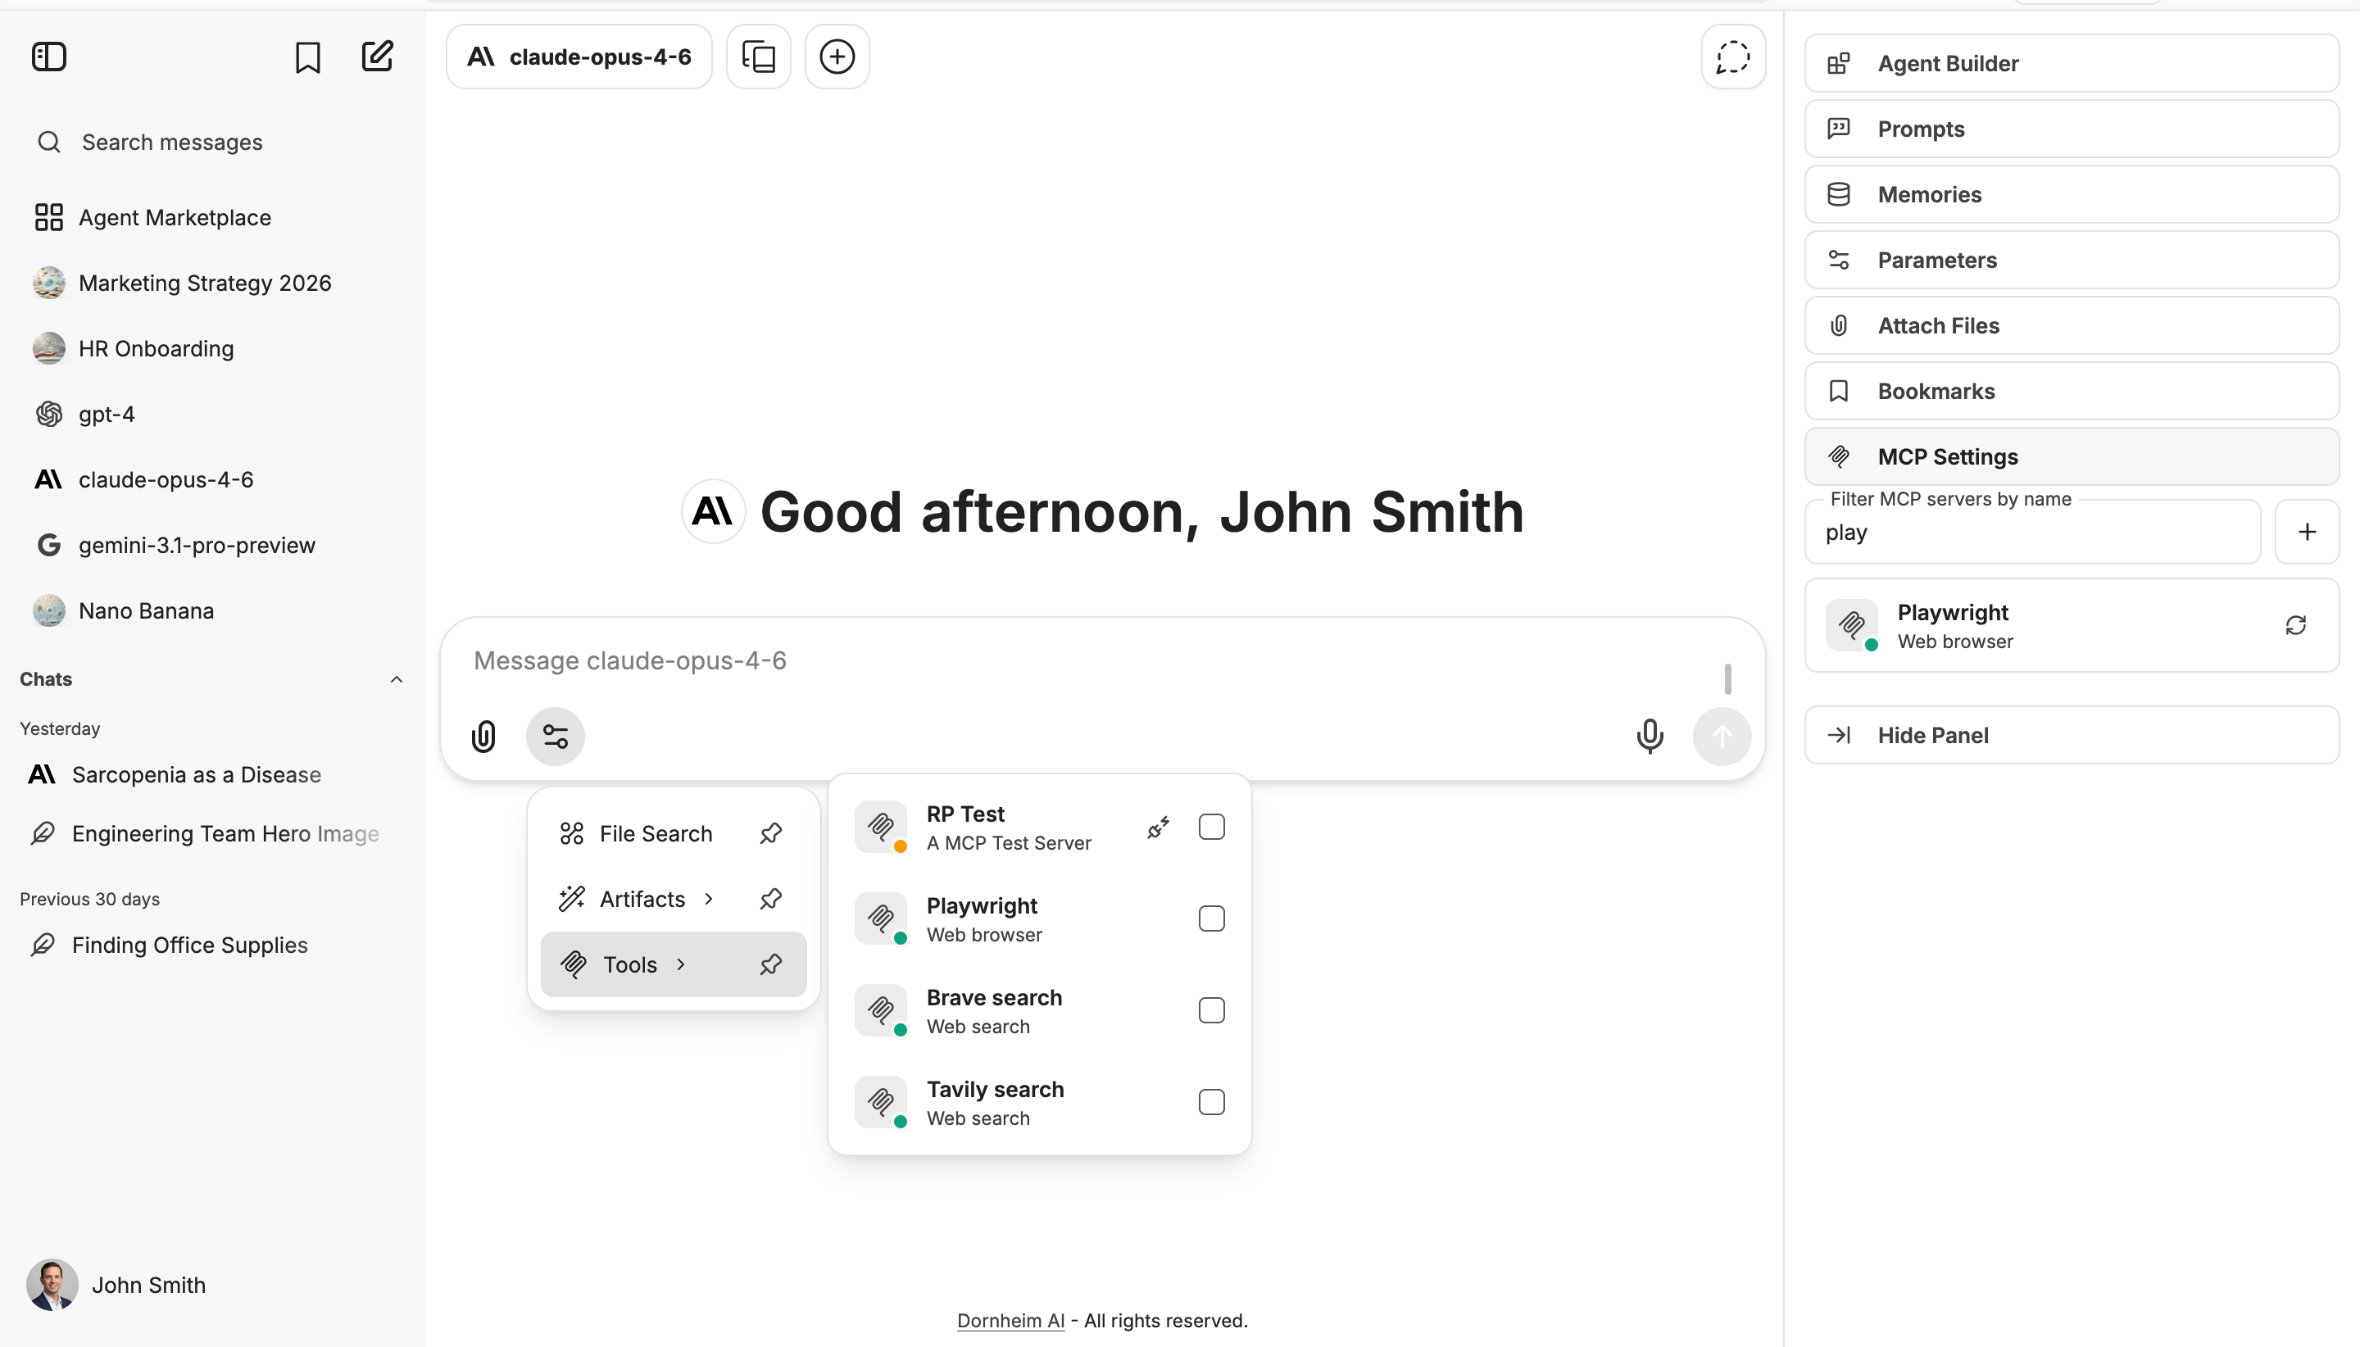This screenshot has width=2360, height=1347.
Task: Check the Tavily search checkbox
Action: click(1212, 1101)
